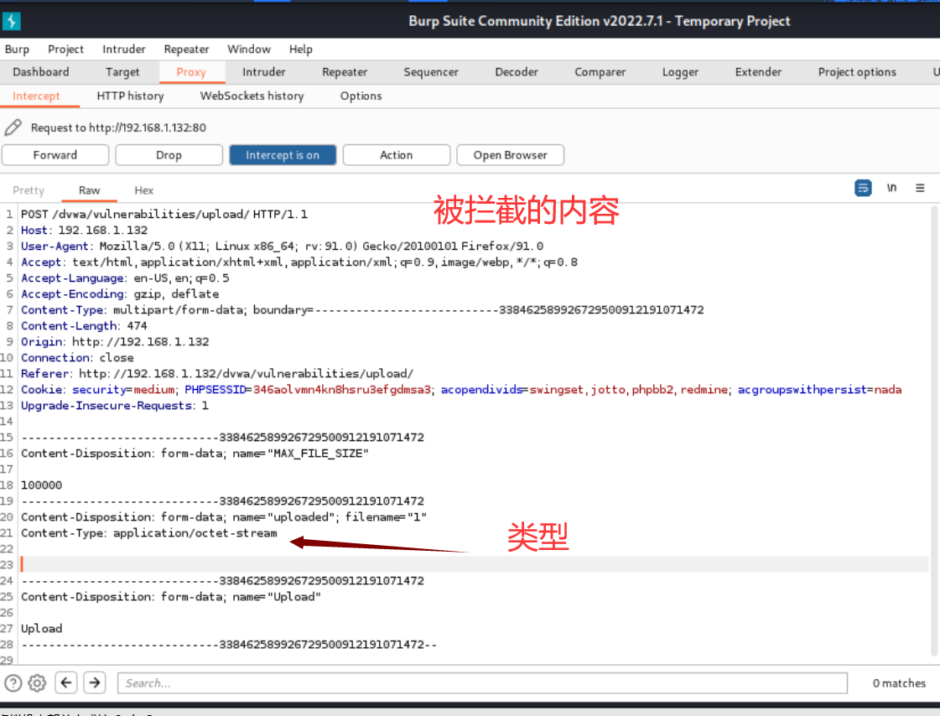Open the Action dropdown button

[x=397, y=155]
